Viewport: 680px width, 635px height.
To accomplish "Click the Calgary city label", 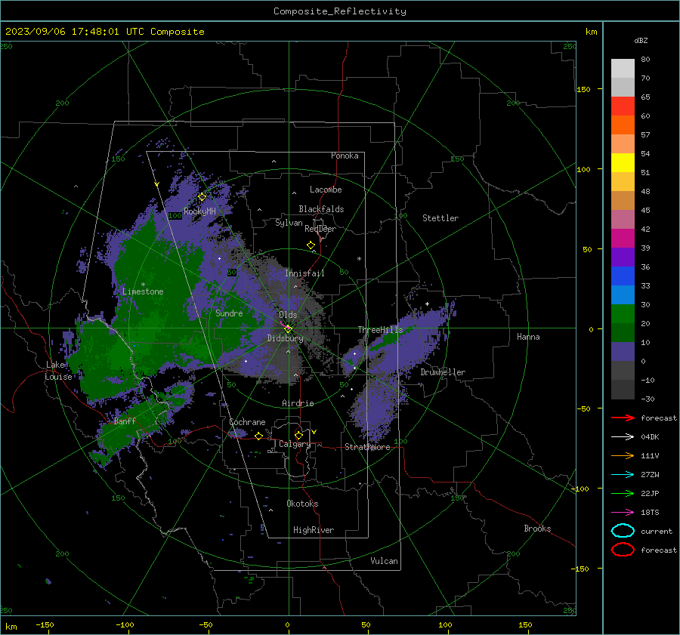I will [295, 444].
